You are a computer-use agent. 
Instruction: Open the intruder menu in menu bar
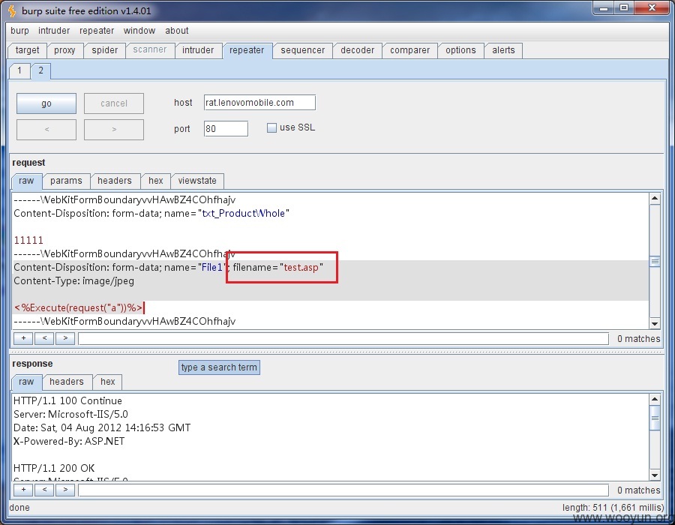pyautogui.click(x=54, y=31)
